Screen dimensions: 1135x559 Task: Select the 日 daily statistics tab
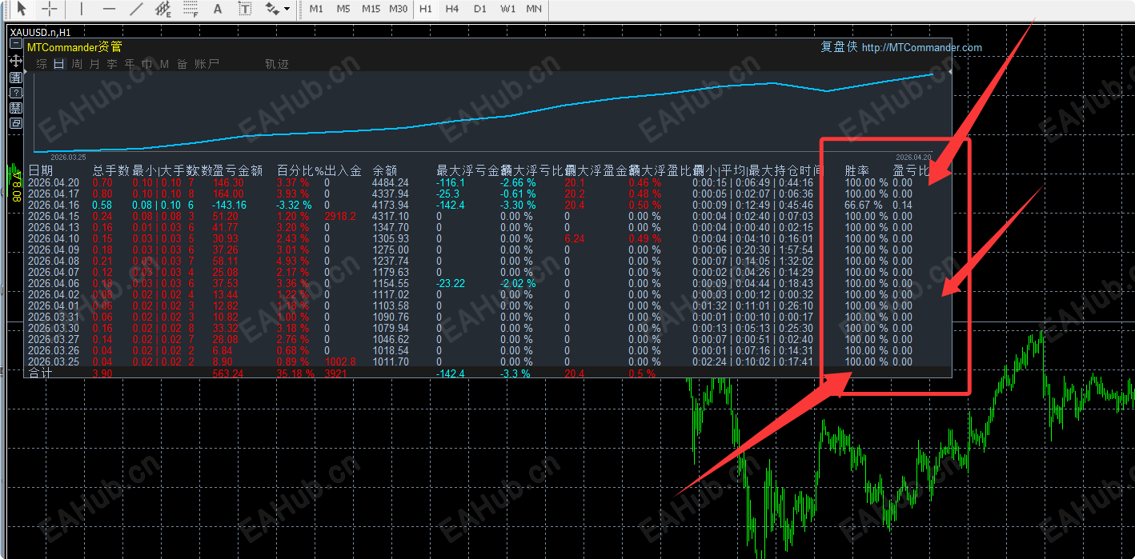59,64
